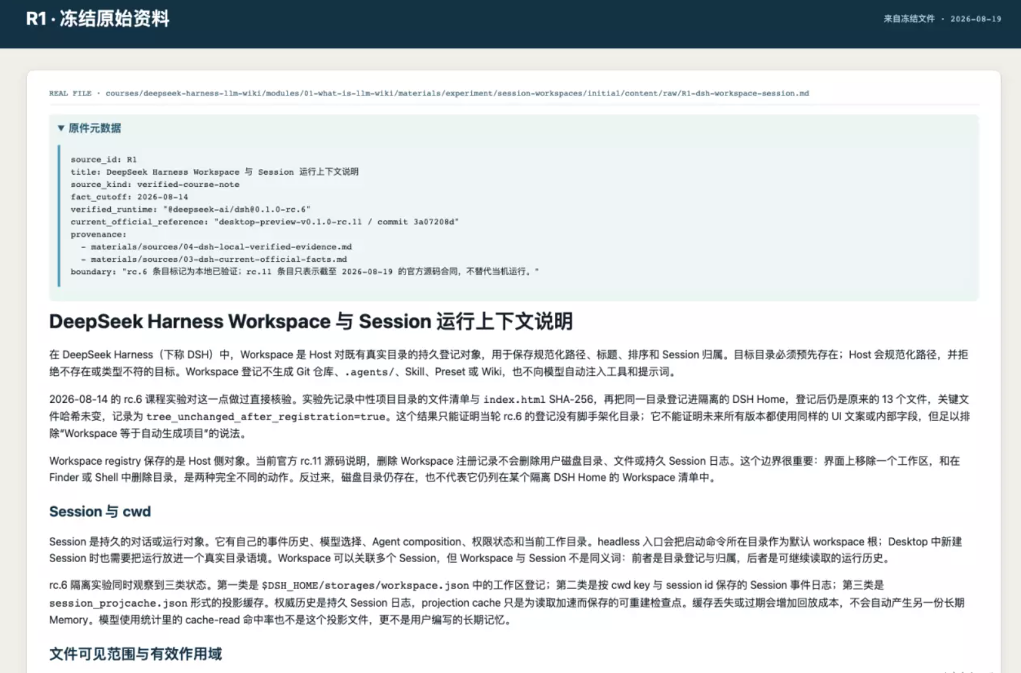This screenshot has width=1021, height=673.
Task: Click the inline code tree_unchanged_after_registration=true
Action: click(x=266, y=416)
